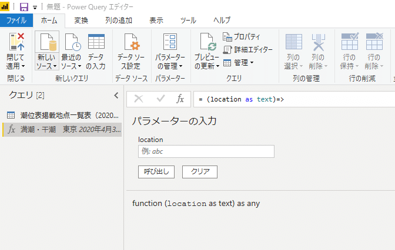Image resolution: width=395 pixels, height=250 pixels.
Task: Switch to the 変換 ribbon tab
Action: click(x=81, y=21)
